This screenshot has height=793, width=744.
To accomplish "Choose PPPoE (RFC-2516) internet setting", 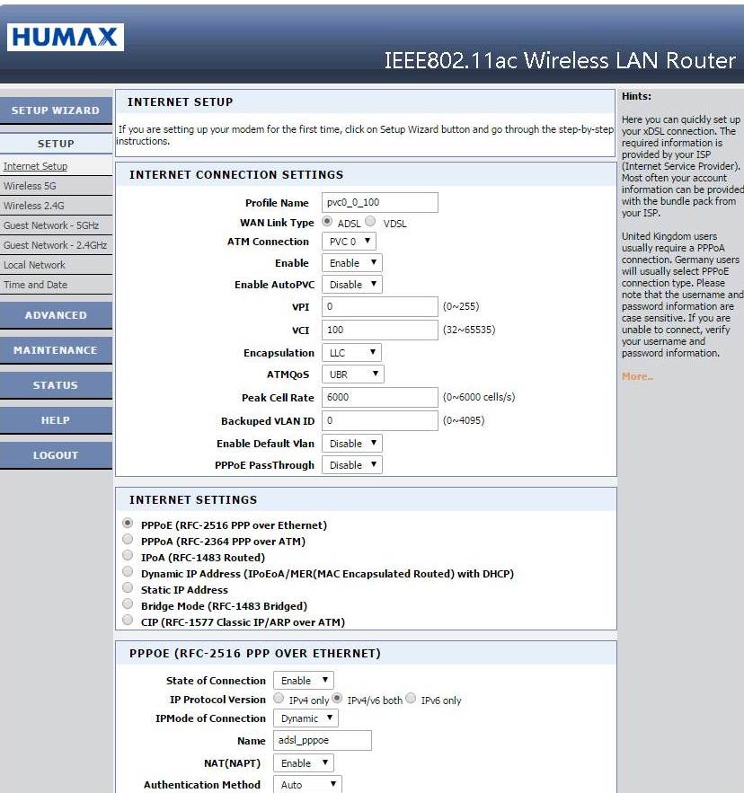I will [x=128, y=523].
